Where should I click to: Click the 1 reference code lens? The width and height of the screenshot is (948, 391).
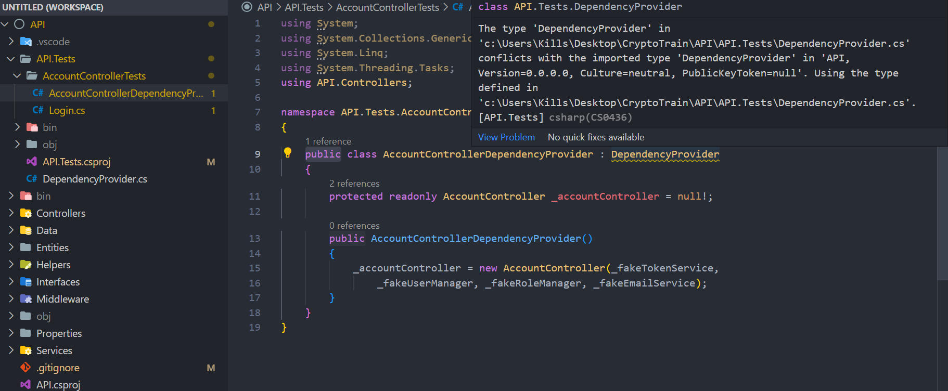pos(328,141)
